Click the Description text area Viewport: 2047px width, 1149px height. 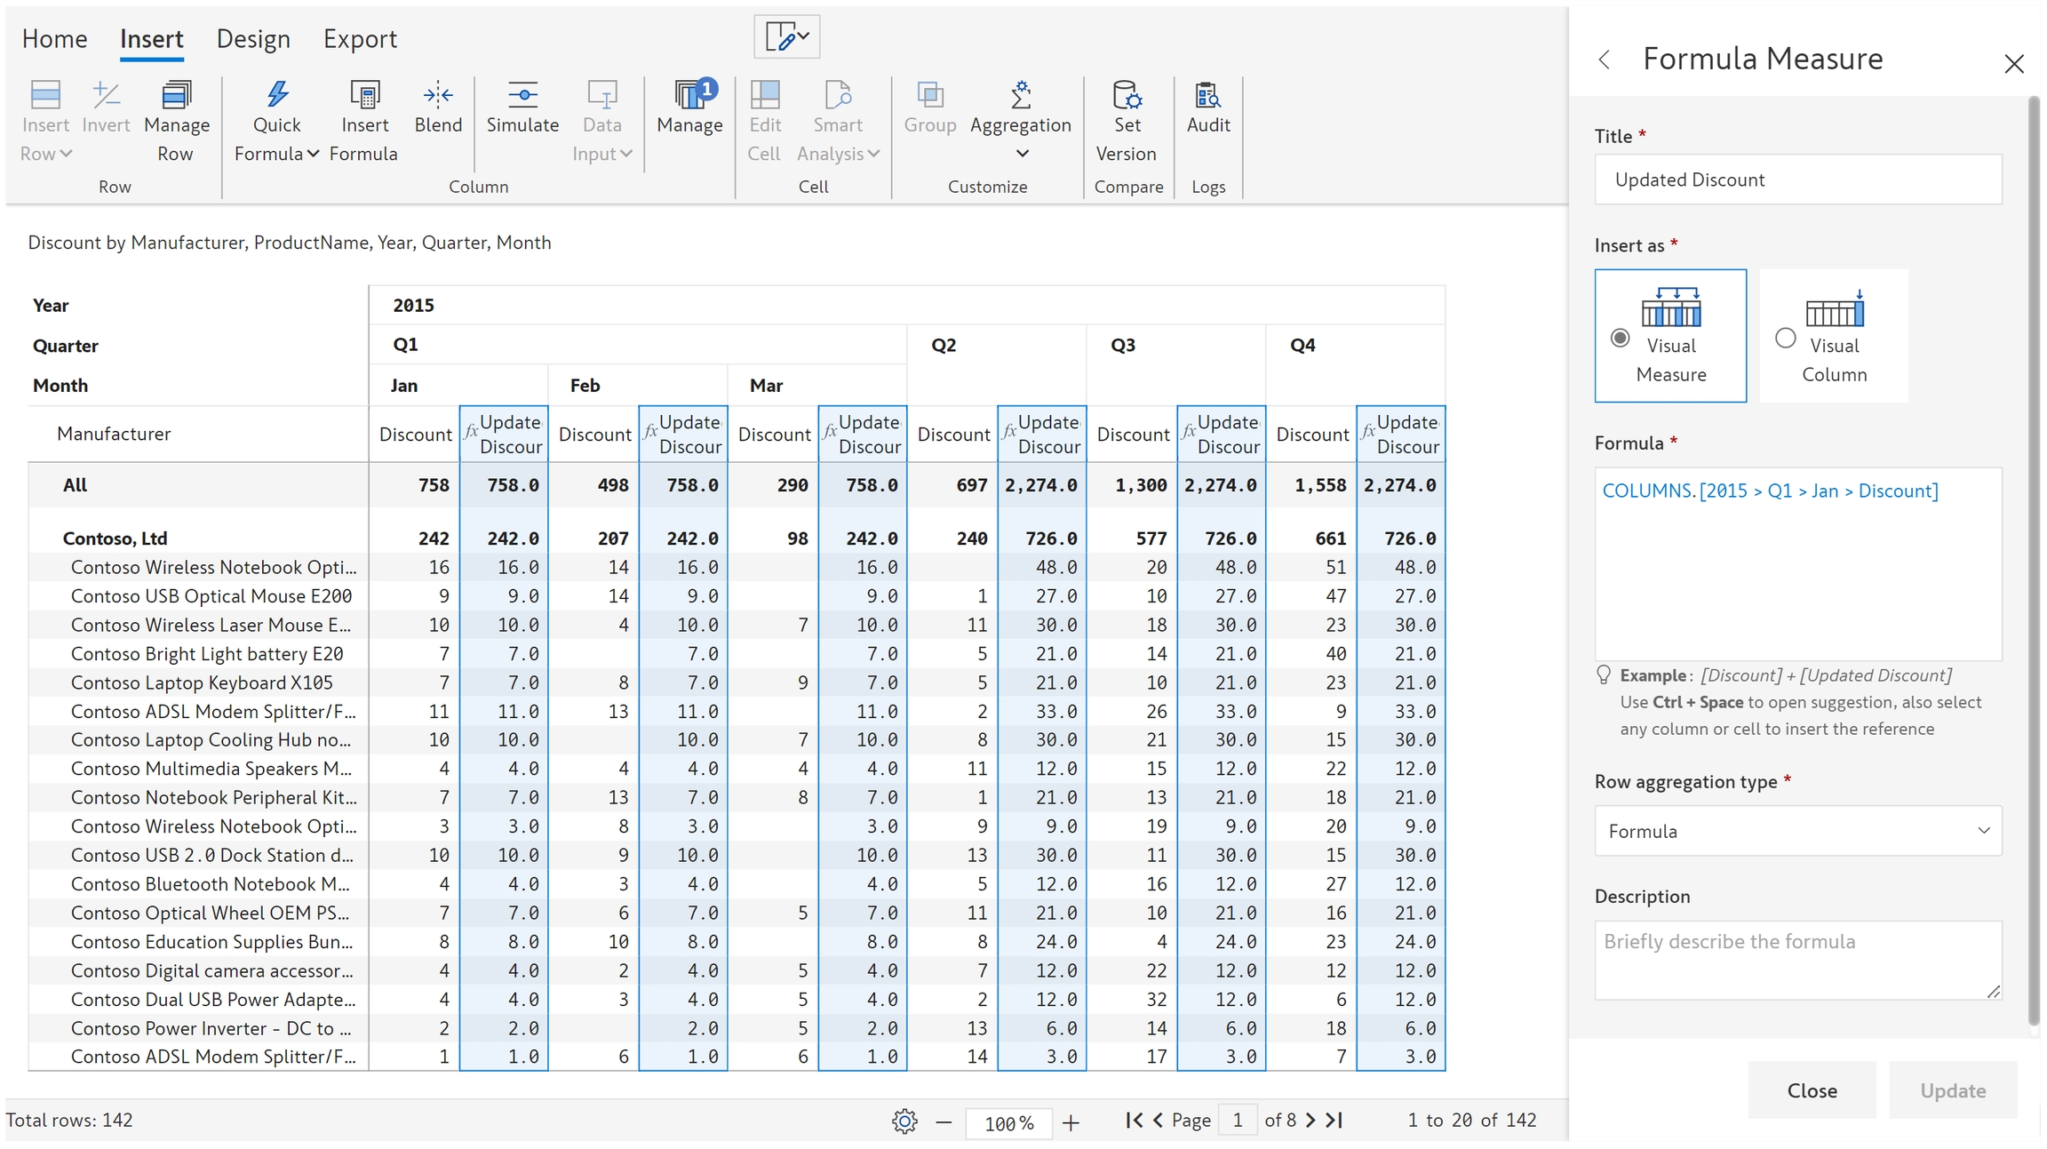pos(1797,960)
